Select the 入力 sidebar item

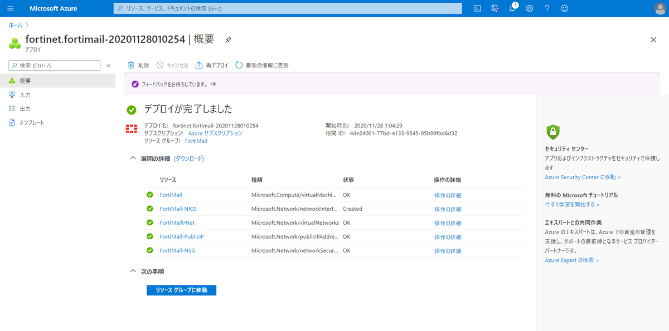57,95
